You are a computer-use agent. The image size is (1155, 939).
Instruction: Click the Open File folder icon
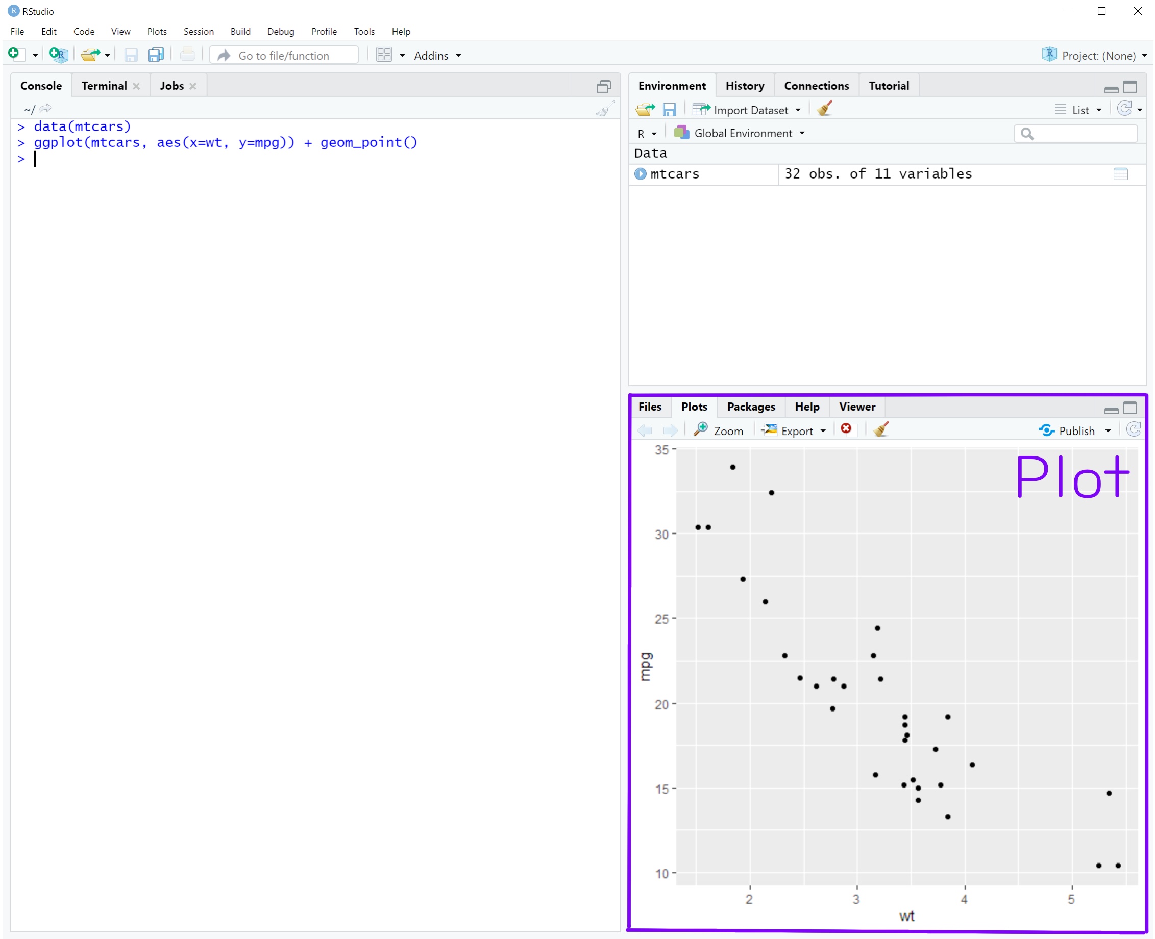[x=90, y=55]
